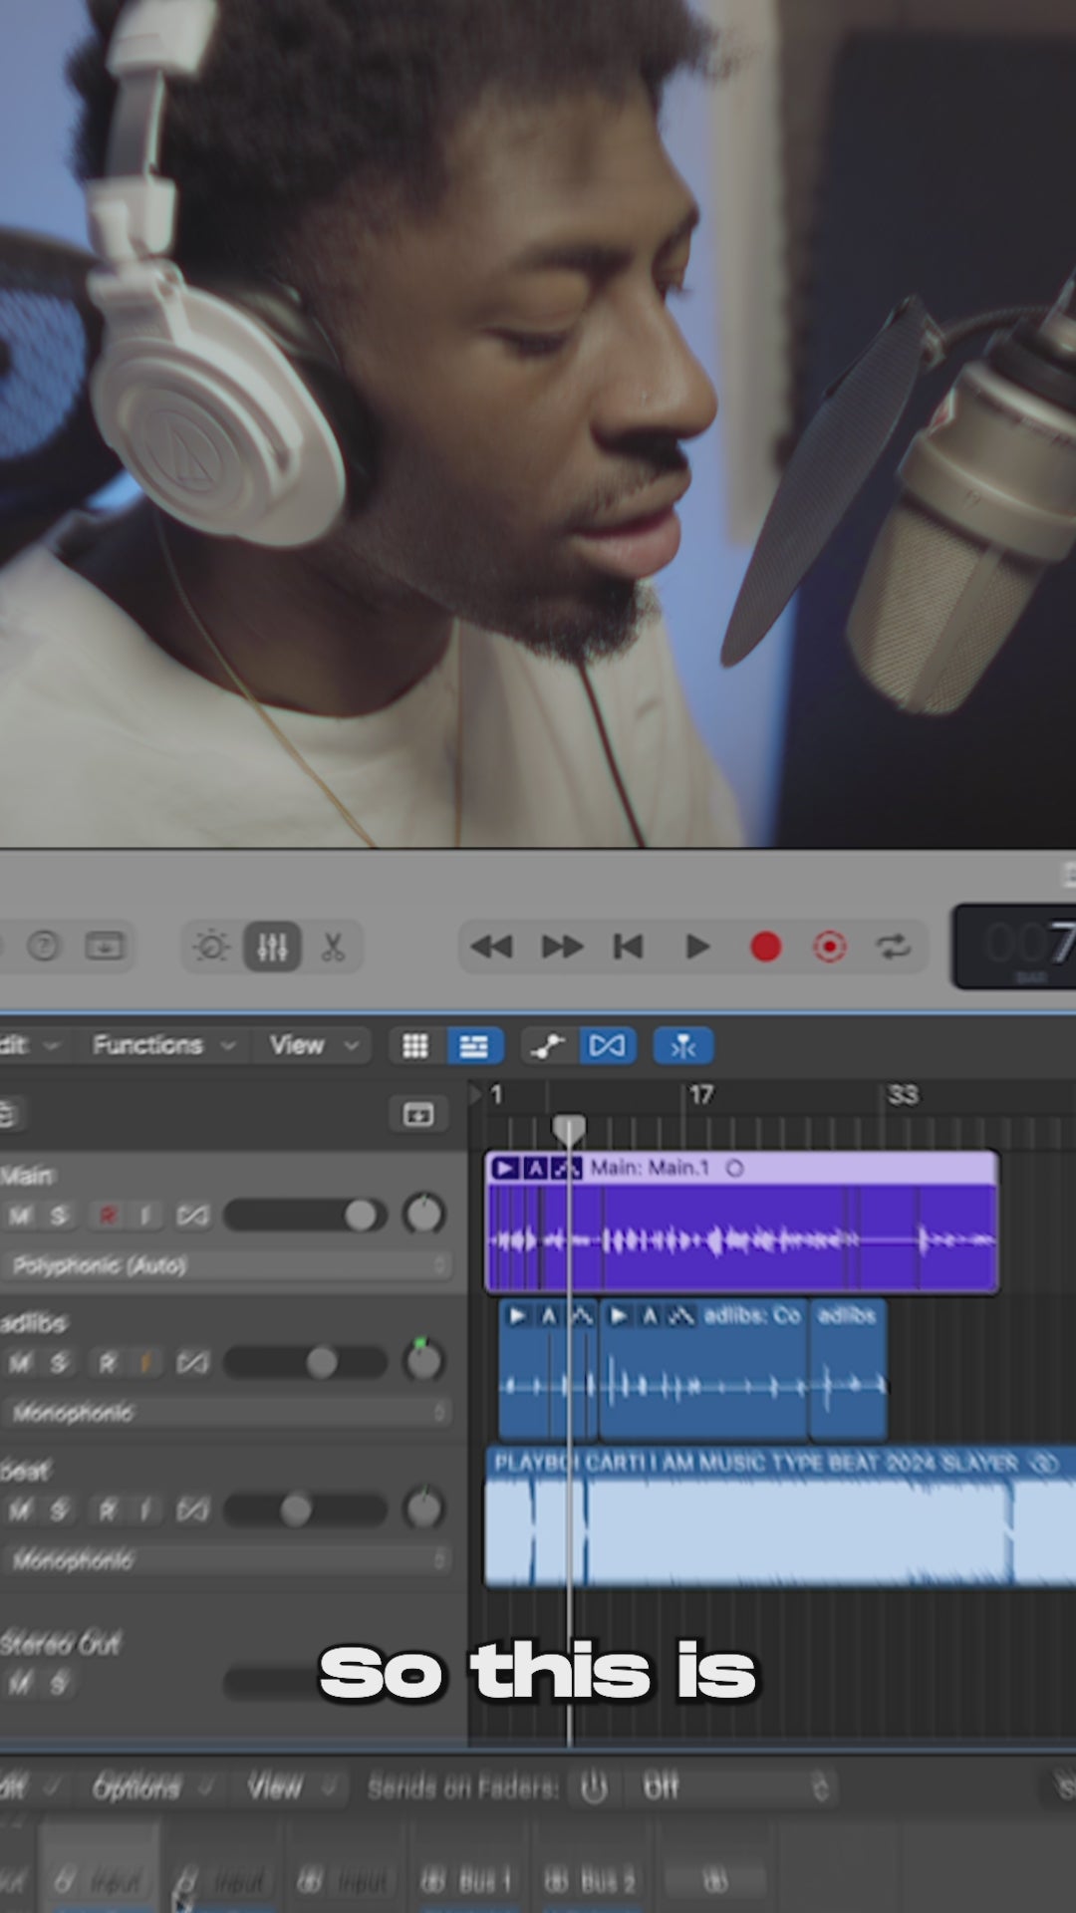This screenshot has height=1913, width=1076.
Task: Open the Editors scissors icon
Action: [x=333, y=947]
